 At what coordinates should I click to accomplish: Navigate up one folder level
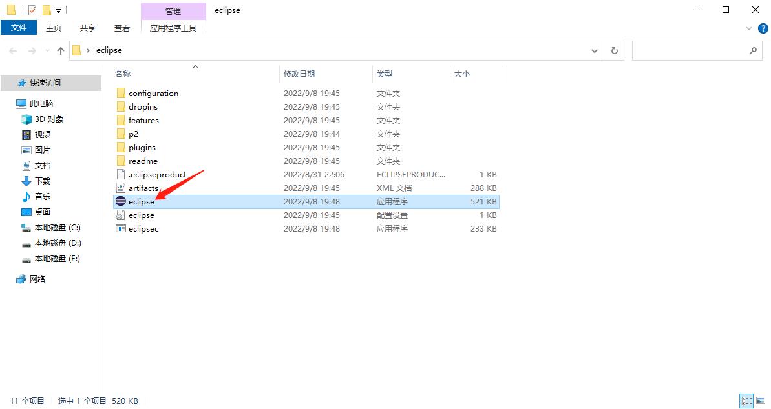60,50
